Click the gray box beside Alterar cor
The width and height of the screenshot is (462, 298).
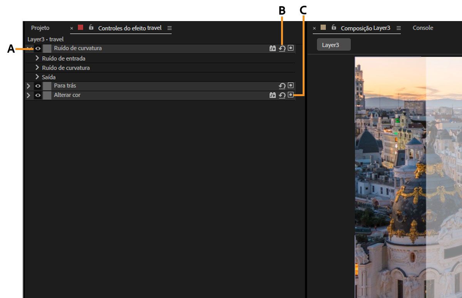(47, 95)
